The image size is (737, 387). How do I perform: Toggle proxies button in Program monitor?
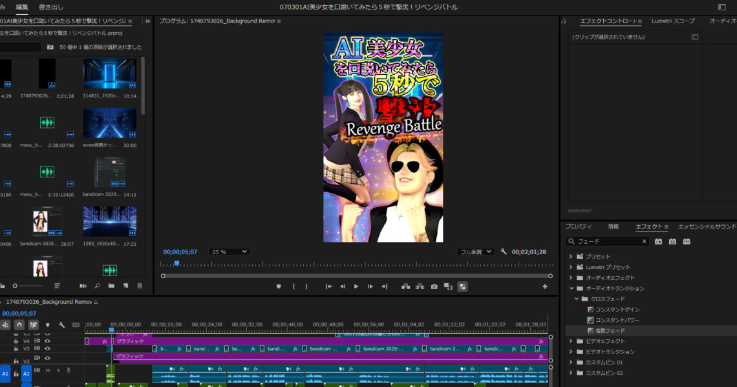(x=462, y=286)
